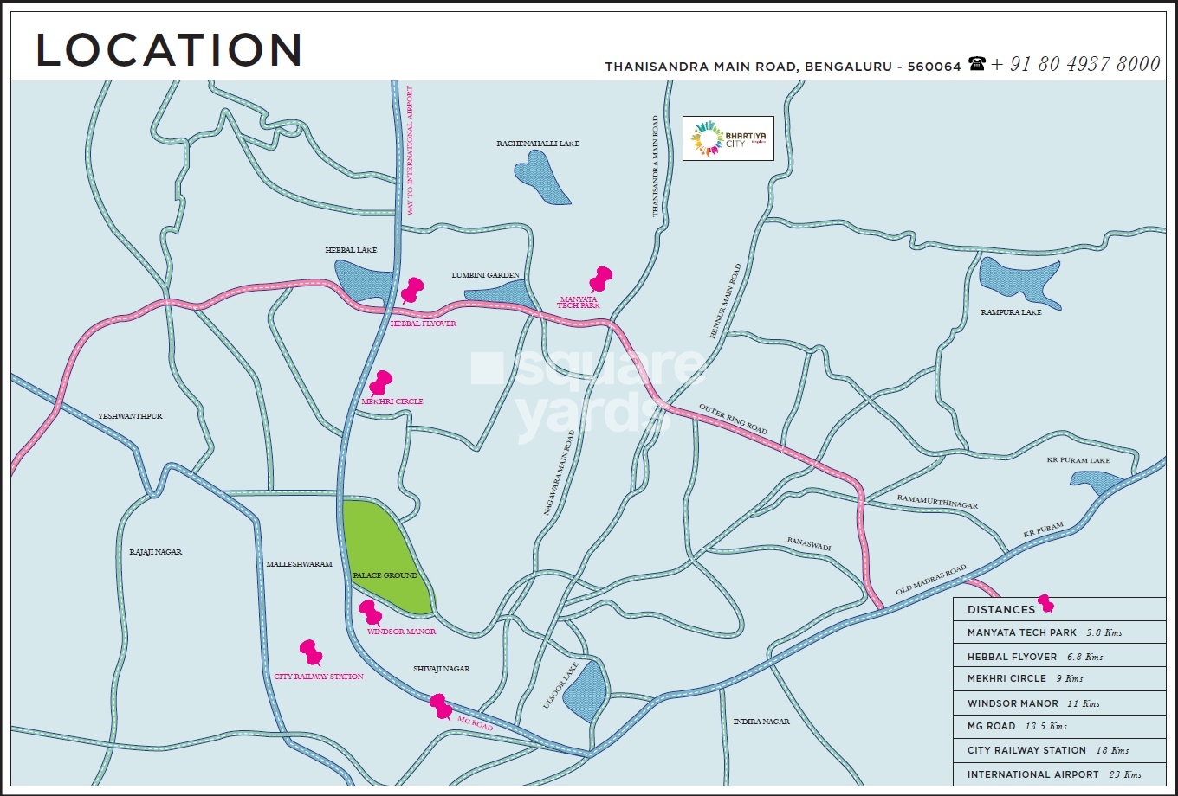Click the Hebbal Flyover pink label

423,324
